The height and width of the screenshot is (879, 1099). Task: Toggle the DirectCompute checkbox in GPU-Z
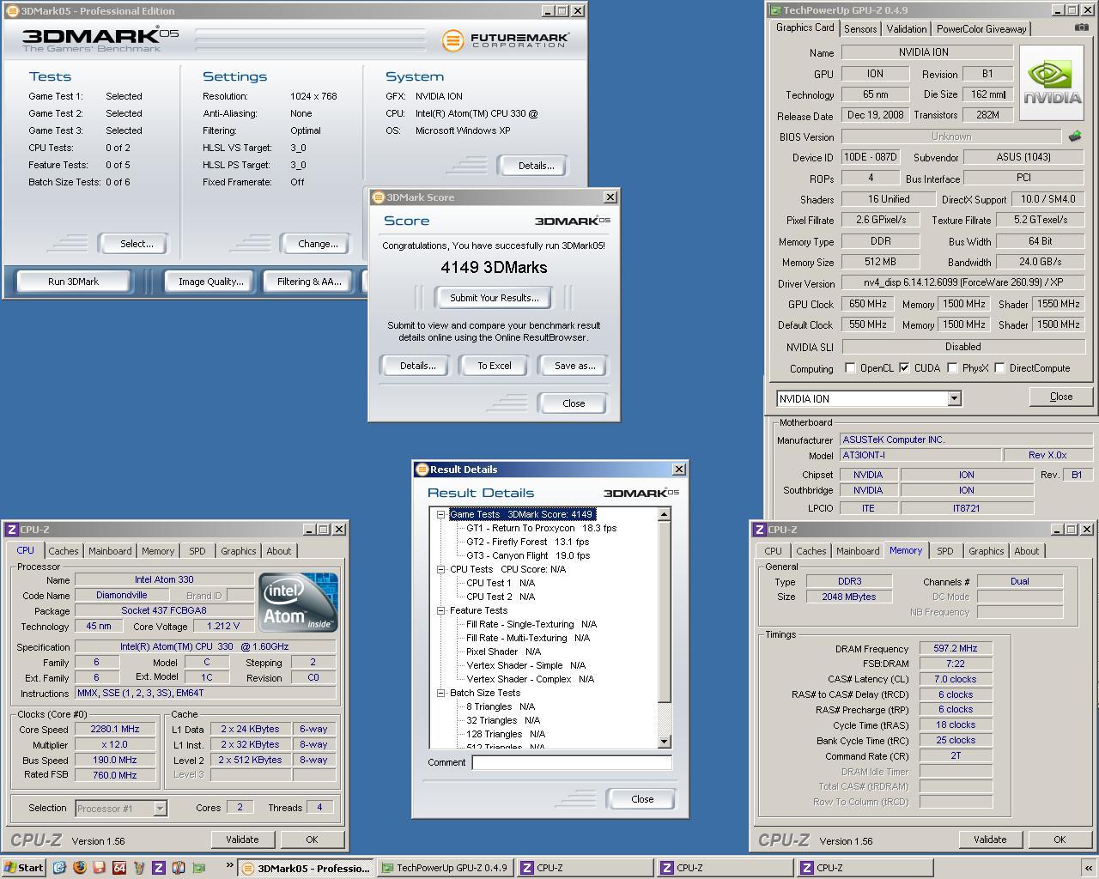click(999, 368)
